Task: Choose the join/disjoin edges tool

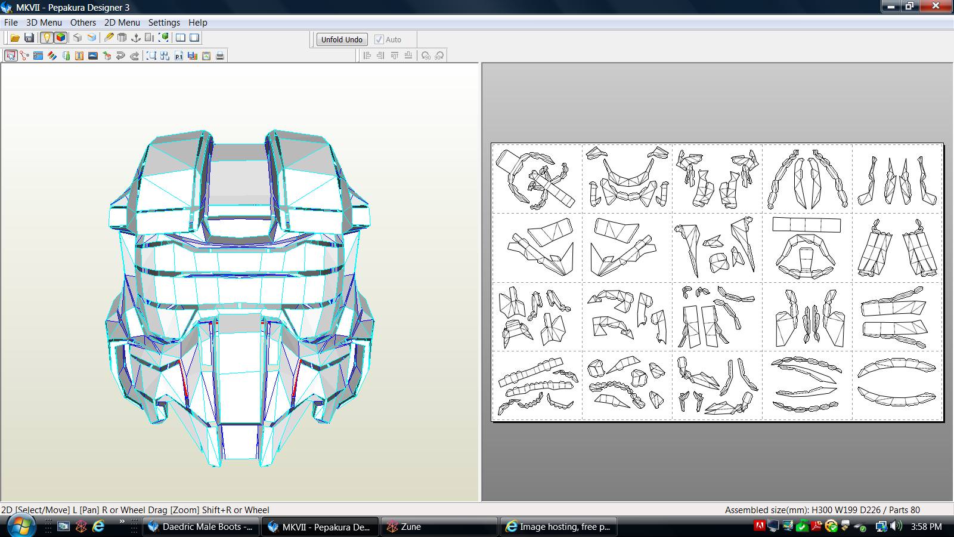Action: pos(24,55)
